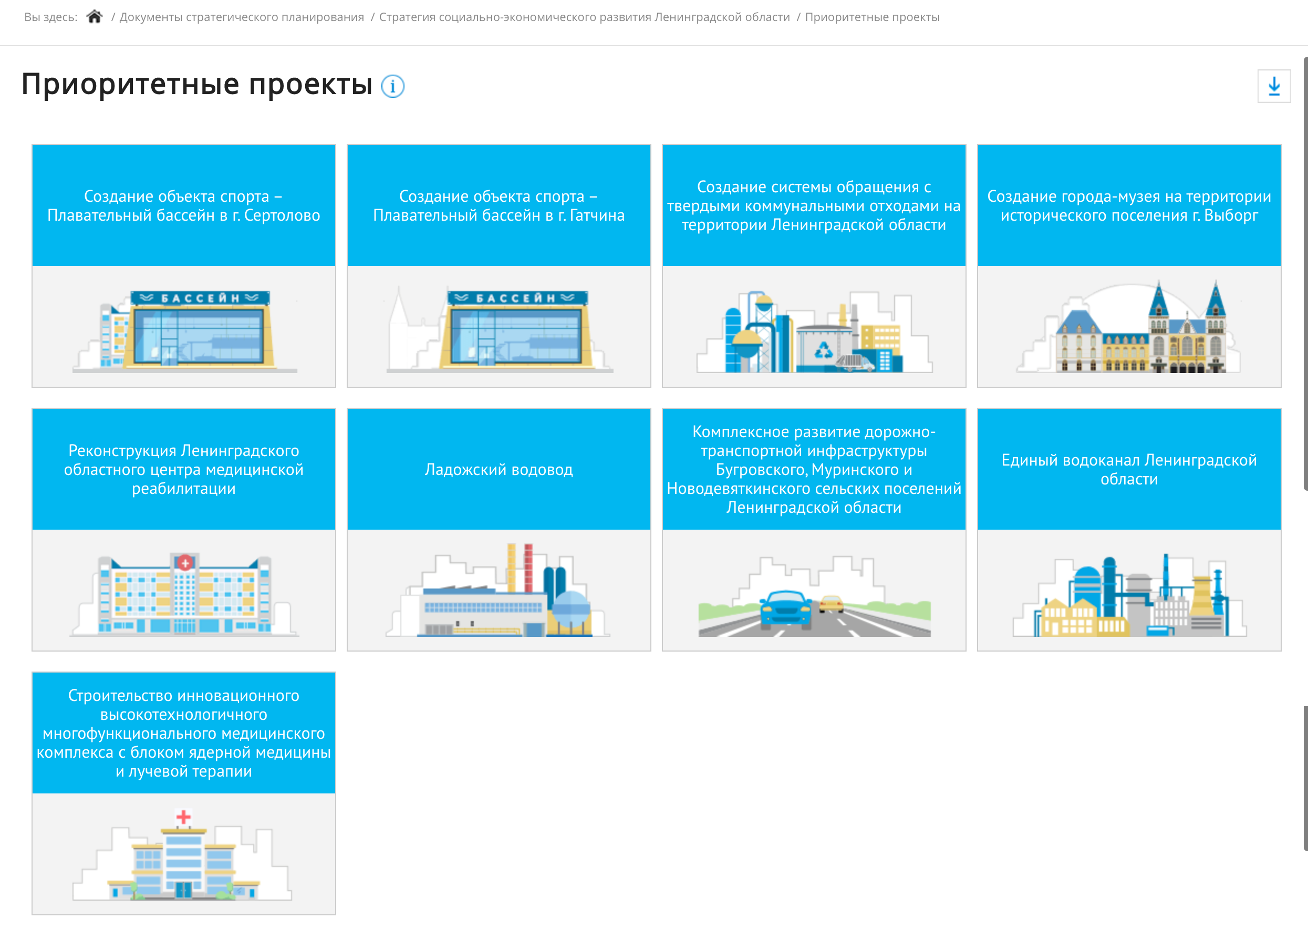Click the Гатчина pool building illustration
Image resolution: width=1308 pixels, height=929 pixels.
[x=499, y=330]
